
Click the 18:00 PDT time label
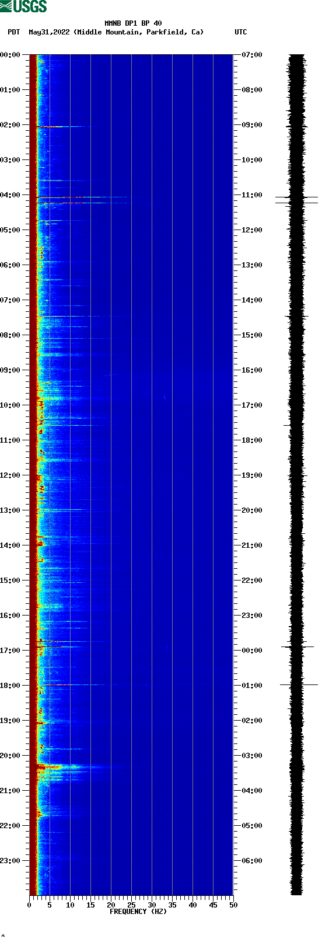10,686
